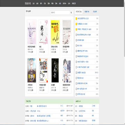The width and height of the screenshot is (125, 125).
Task: Open the black cover with white calligraphy
Action: pyautogui.click(x=55, y=70)
